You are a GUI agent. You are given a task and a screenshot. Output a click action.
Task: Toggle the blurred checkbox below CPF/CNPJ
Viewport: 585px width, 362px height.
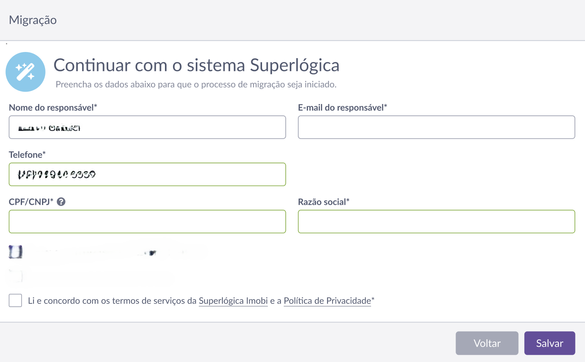pyautogui.click(x=15, y=252)
